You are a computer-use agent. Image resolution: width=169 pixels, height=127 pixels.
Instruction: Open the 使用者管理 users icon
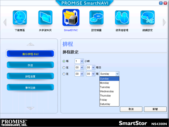coord(122,17)
